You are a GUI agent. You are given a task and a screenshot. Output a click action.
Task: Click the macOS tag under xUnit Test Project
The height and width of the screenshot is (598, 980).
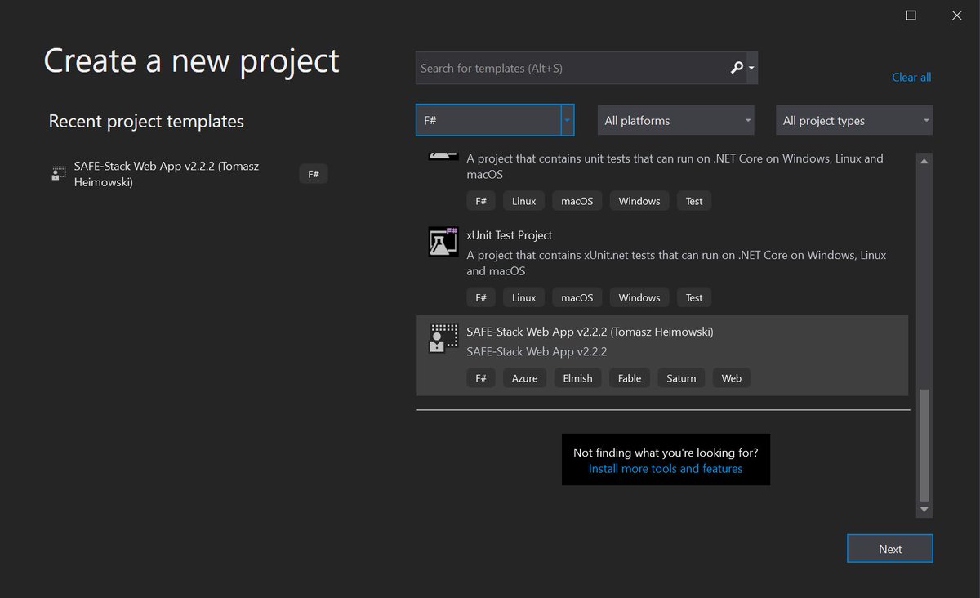(577, 298)
